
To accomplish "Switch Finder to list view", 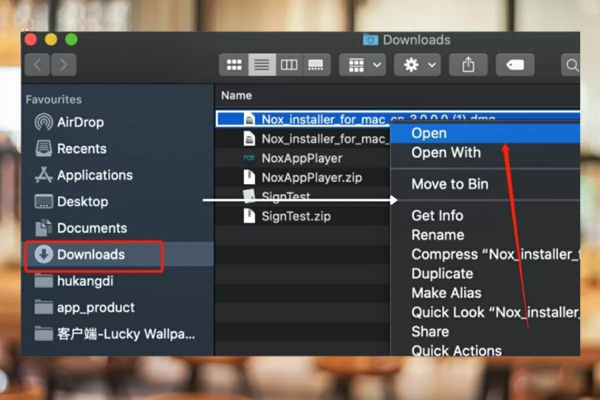I will (x=261, y=64).
